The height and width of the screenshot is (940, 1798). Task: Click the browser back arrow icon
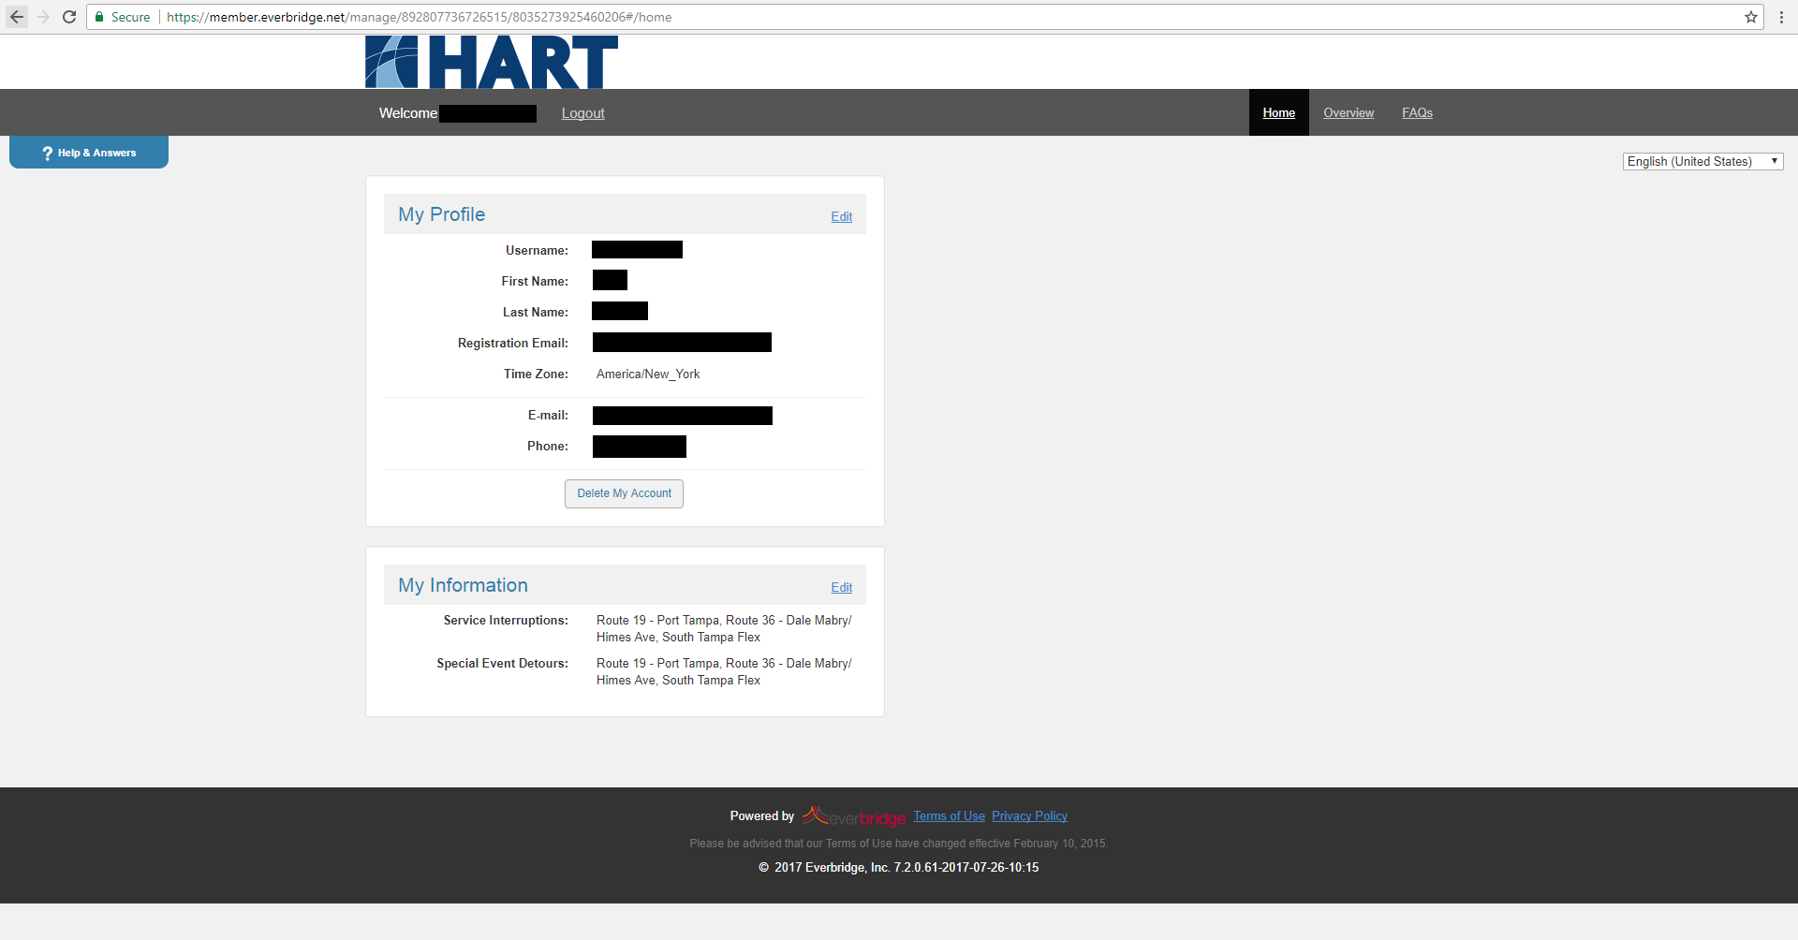[17, 17]
